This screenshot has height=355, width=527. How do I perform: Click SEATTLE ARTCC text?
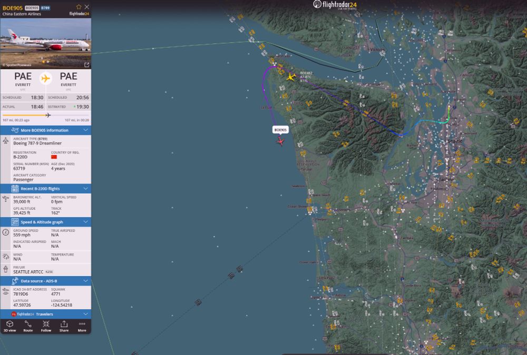[x=28, y=272]
